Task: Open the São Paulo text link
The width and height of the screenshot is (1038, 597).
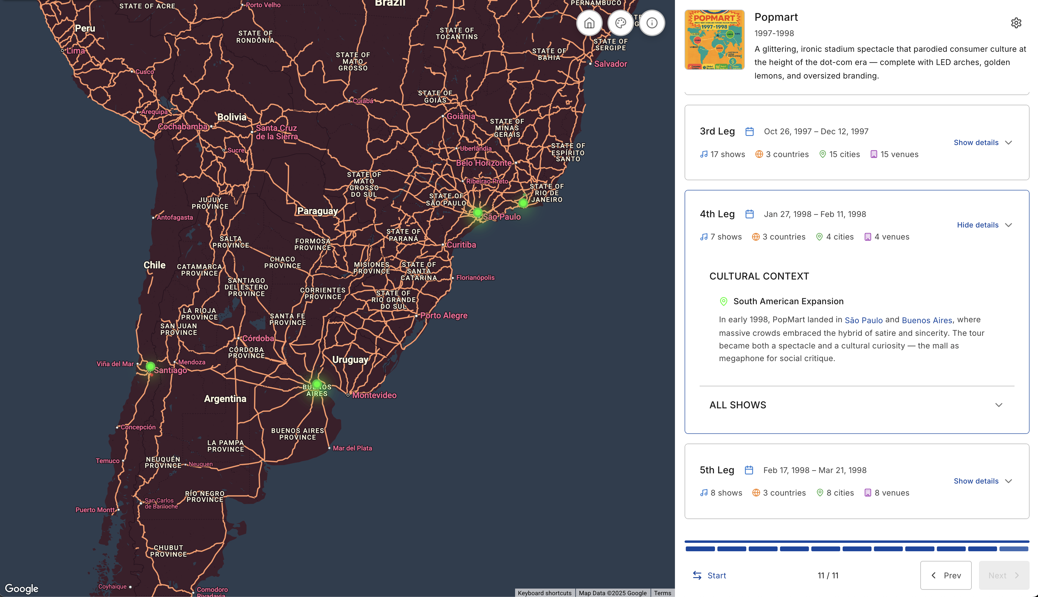Action: 863,320
